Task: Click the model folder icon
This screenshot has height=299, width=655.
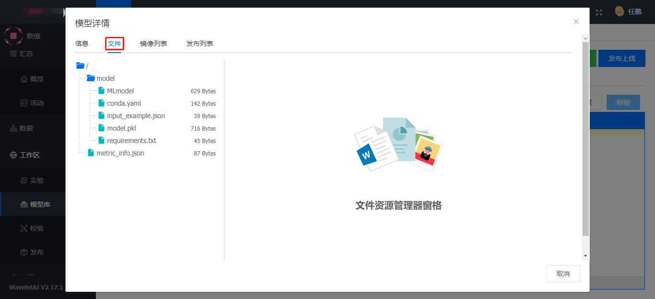Action: pyautogui.click(x=91, y=78)
